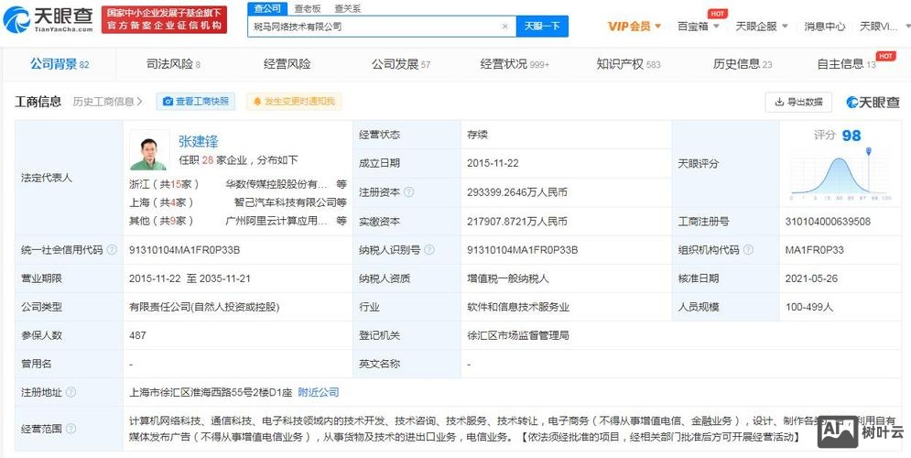The width and height of the screenshot is (911, 458).
Task: Click 人员规模 value 100-499人
Action: 809,307
